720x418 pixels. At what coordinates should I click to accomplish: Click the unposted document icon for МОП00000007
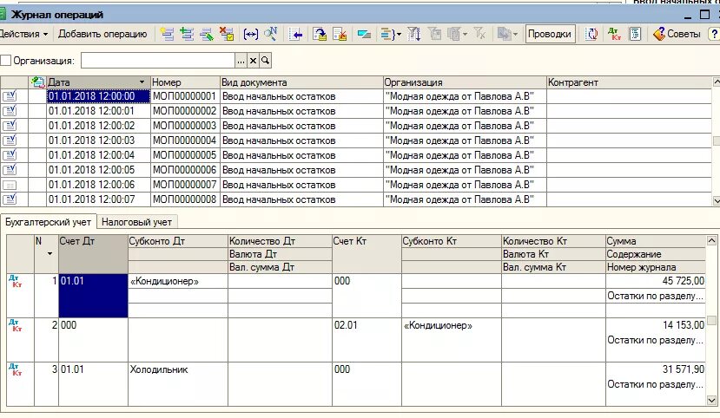[x=10, y=186]
